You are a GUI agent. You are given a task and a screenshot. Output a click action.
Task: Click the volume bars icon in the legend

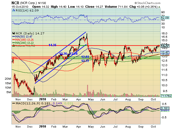(13, 46)
